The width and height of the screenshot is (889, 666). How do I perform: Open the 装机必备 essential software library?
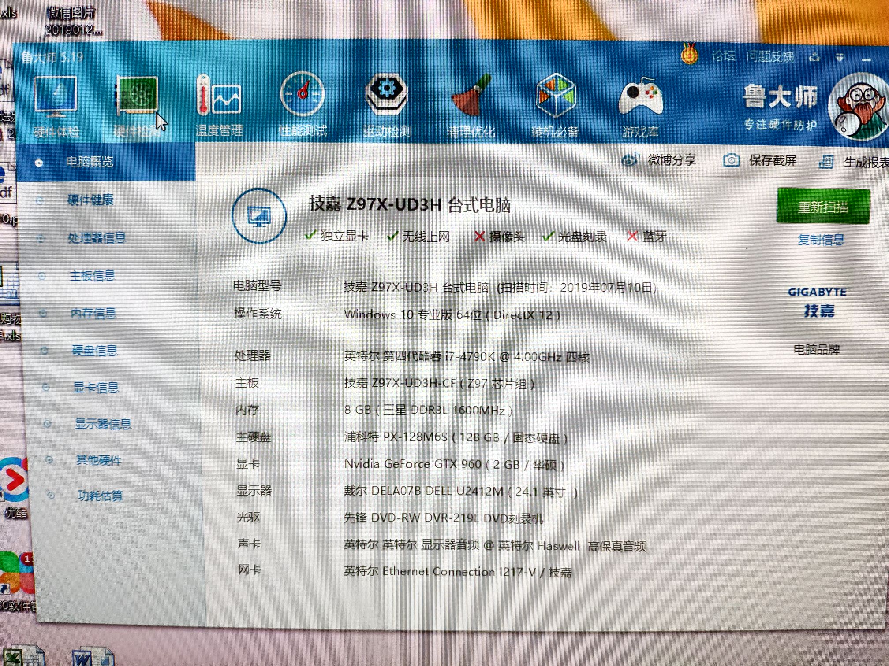point(556,106)
